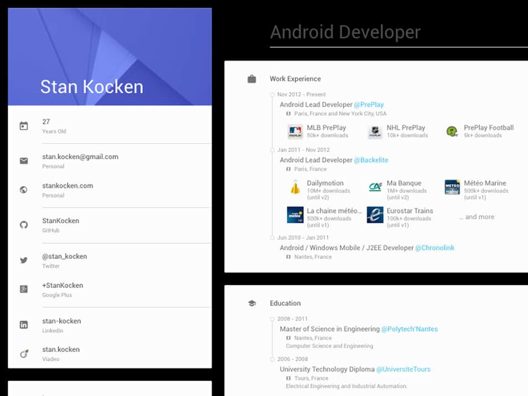Click the Eurostar Trains app name

410,210
